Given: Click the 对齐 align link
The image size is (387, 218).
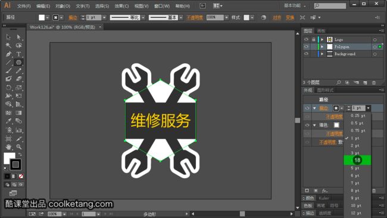Looking at the screenshot, I should coord(277,17).
